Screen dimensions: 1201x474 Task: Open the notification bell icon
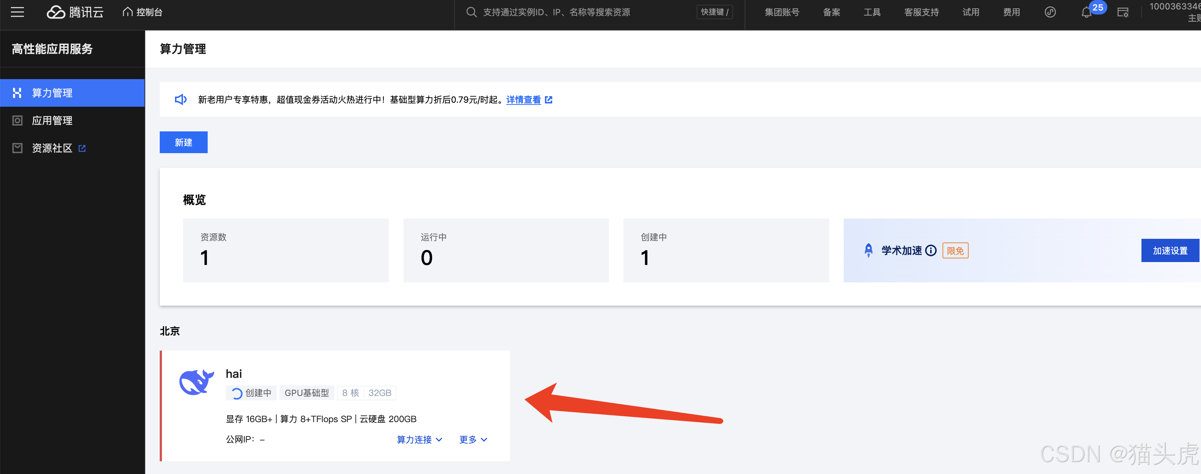click(x=1086, y=13)
